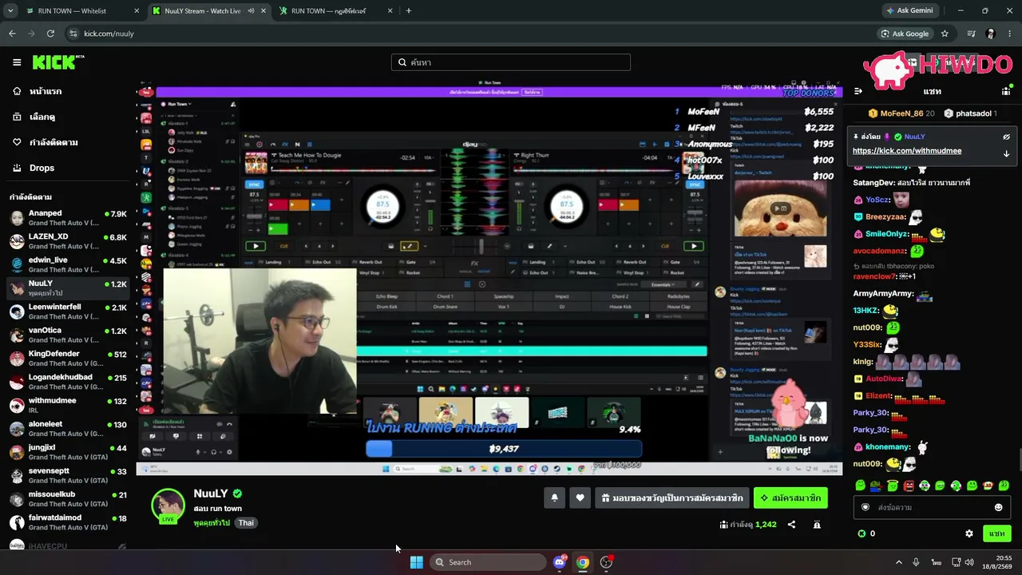The image size is (1022, 575).
Task: Mute the NuuLY Stream tab audio
Action: click(251, 11)
